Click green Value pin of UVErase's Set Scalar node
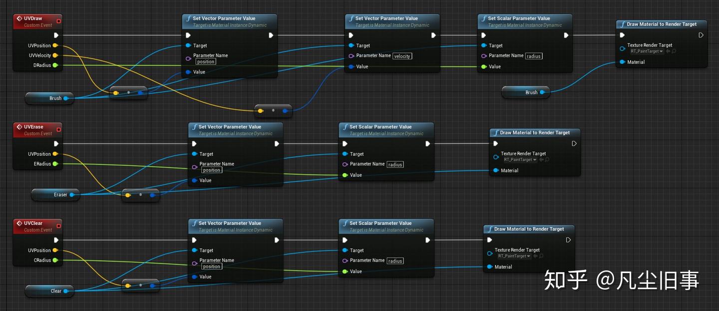719x311 pixels. pos(345,175)
